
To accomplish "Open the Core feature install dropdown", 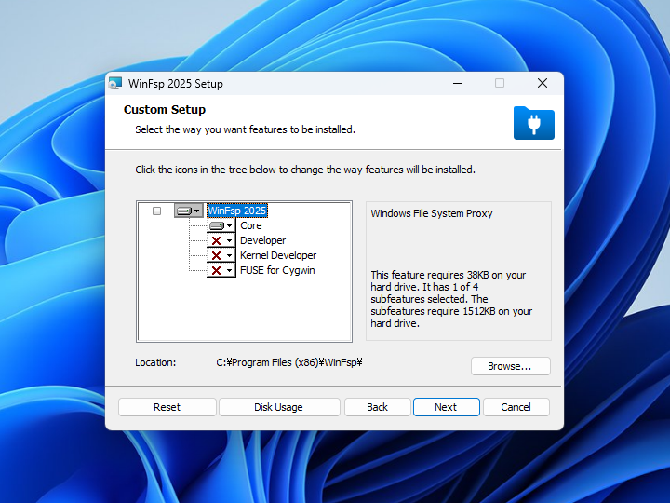I will [221, 225].
